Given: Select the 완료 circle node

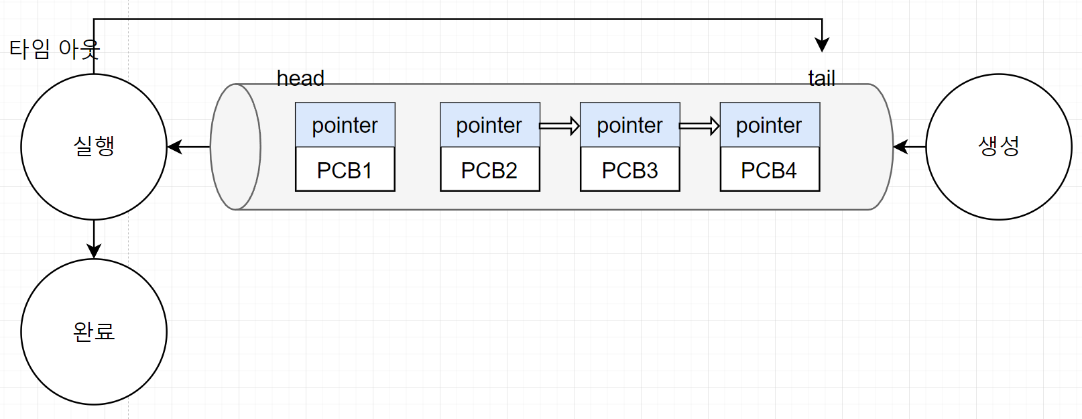Looking at the screenshot, I should click(x=94, y=332).
